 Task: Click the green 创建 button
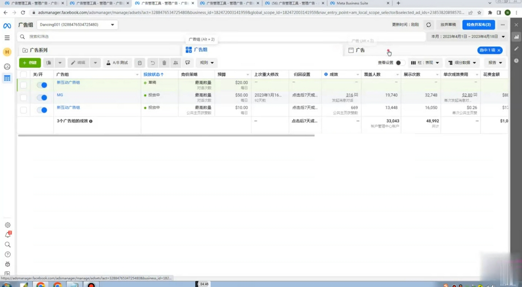click(30, 63)
